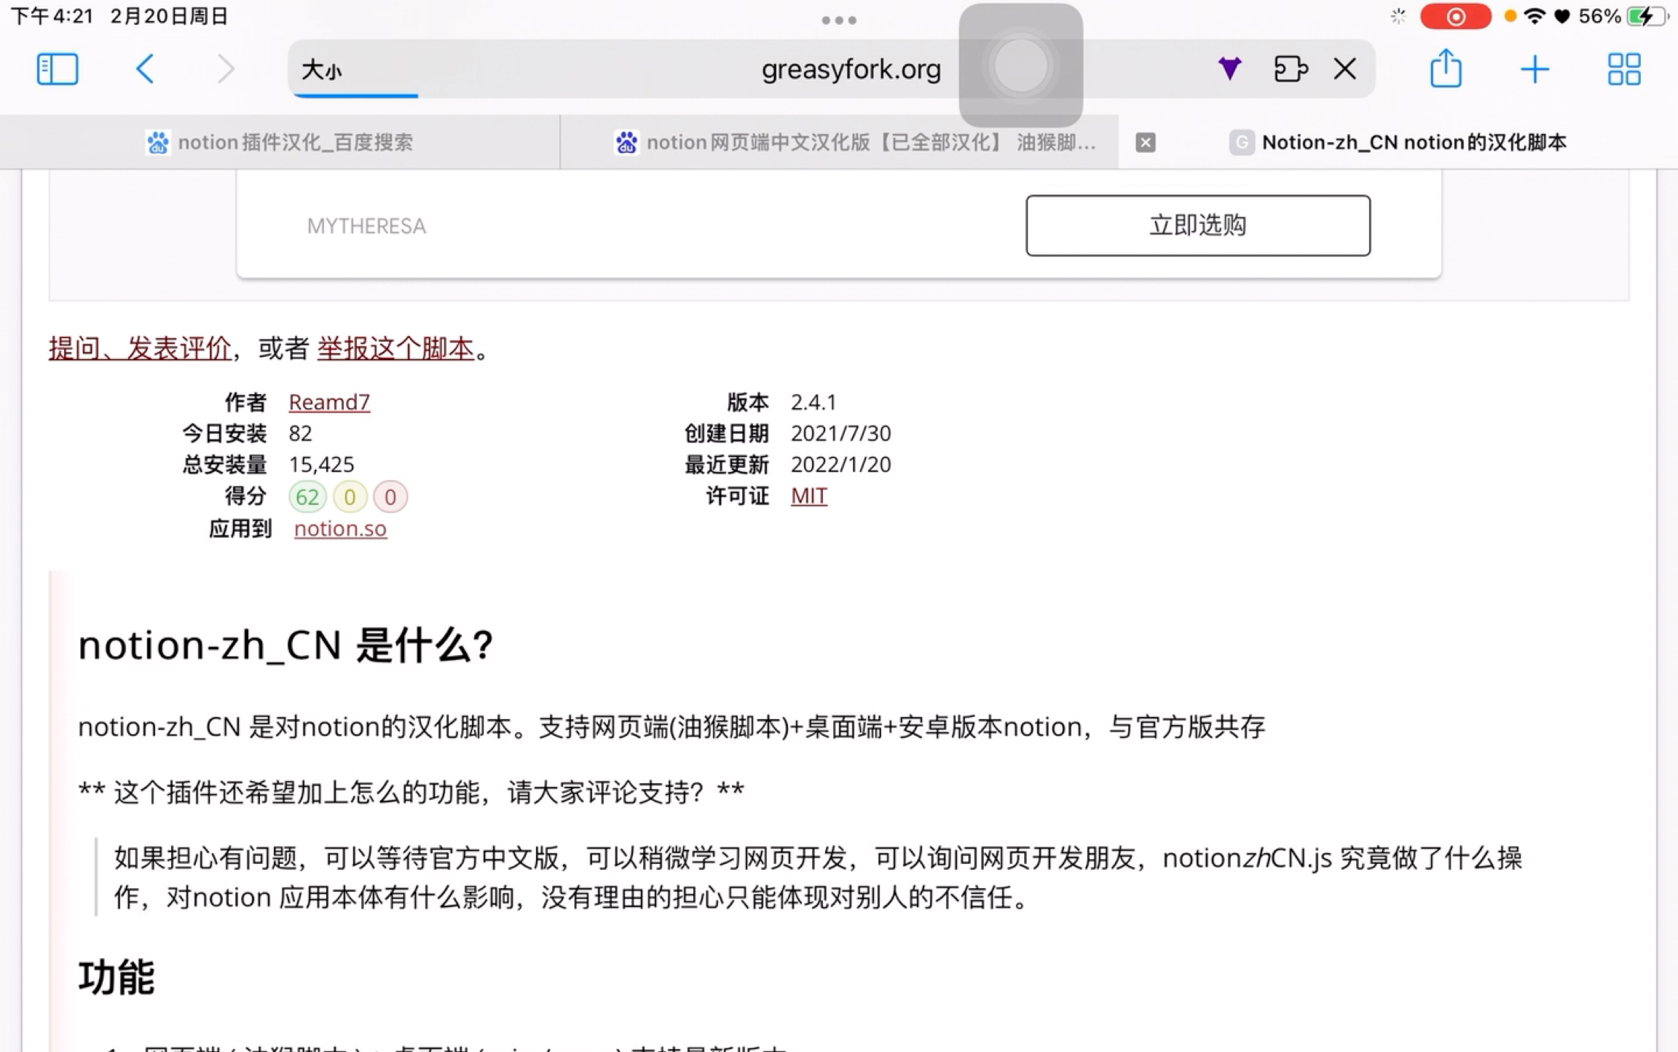This screenshot has height=1052, width=1678.
Task: Click the red 0 rating badge
Action: pos(390,497)
